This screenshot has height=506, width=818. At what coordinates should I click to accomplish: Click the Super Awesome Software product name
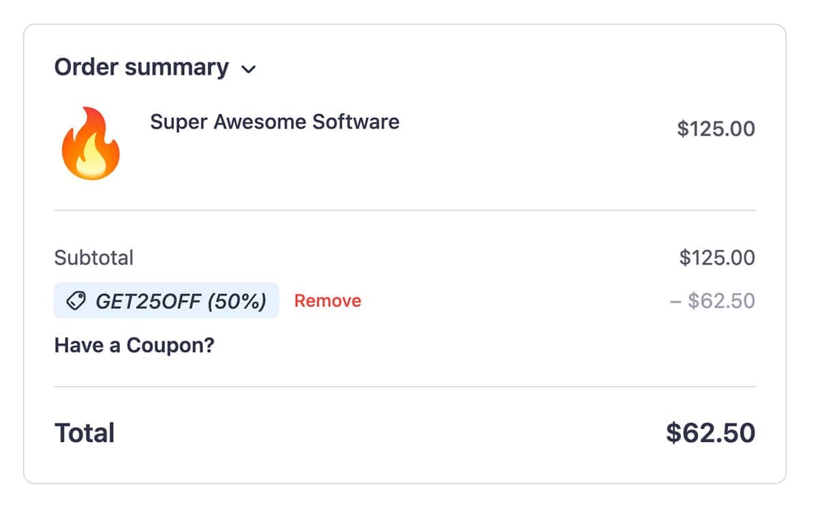(x=275, y=122)
